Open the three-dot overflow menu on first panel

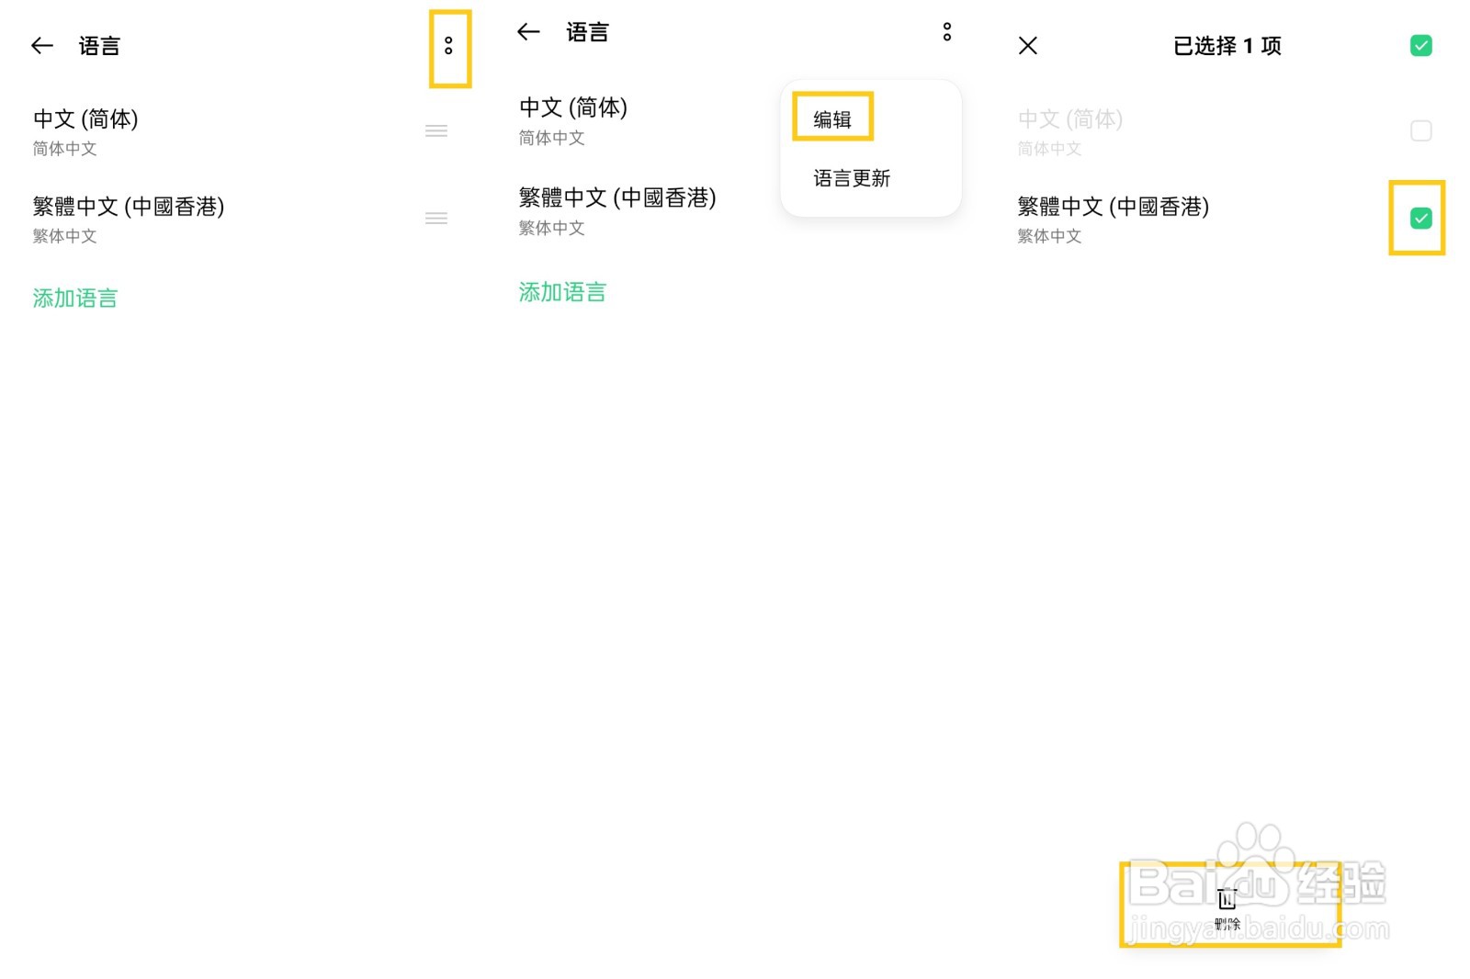point(449,47)
